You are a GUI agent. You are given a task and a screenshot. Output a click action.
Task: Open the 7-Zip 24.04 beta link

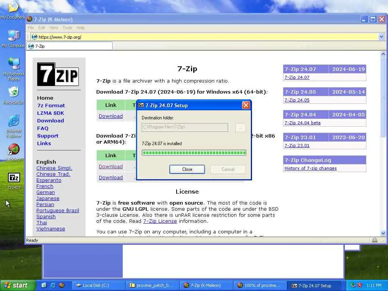[x=302, y=123]
